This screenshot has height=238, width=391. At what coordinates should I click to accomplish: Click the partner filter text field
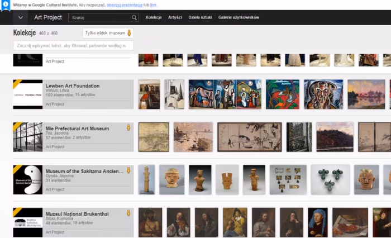pos(73,45)
